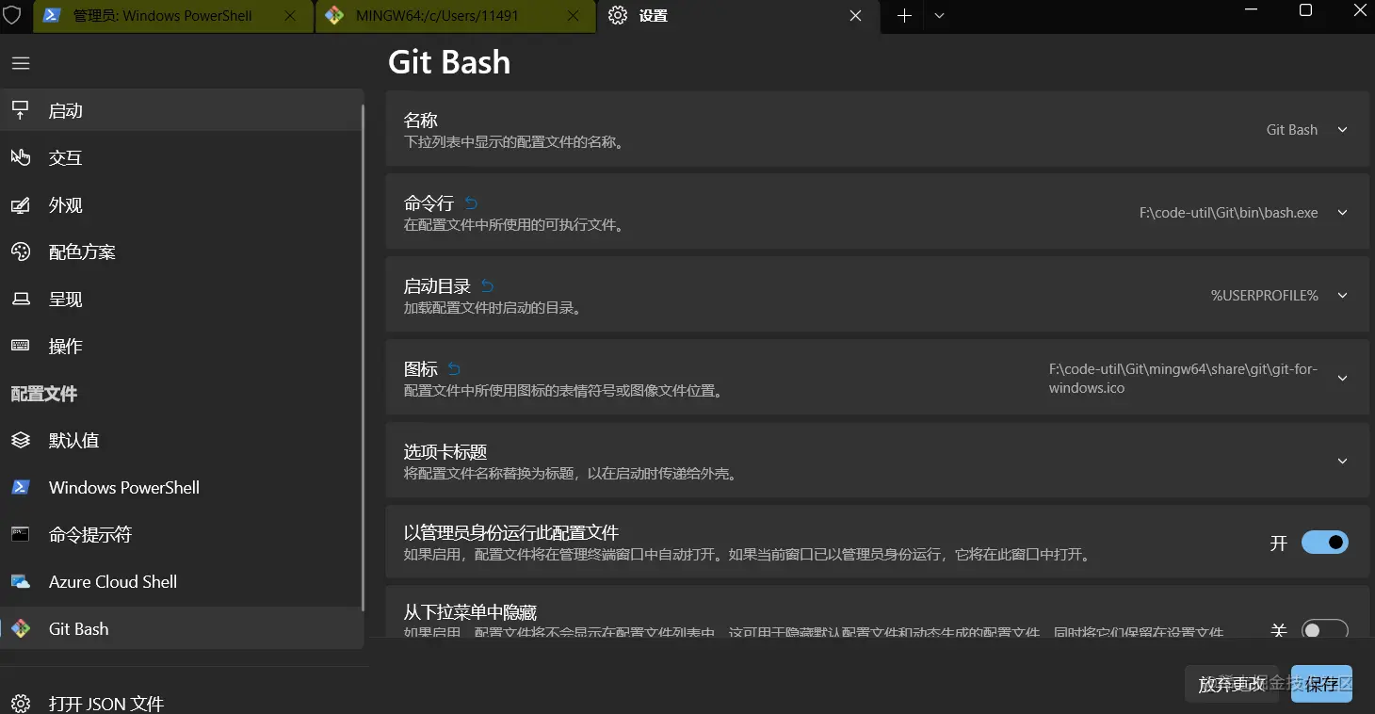Click the Windows PowerShell profile icon
Image resolution: width=1375 pixels, height=714 pixels.
(21, 487)
